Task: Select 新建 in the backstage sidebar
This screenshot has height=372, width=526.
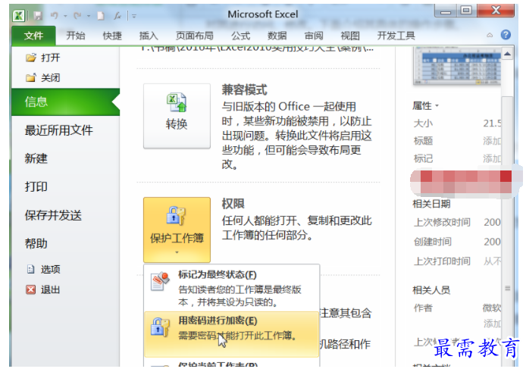Action: pyautogui.click(x=36, y=158)
